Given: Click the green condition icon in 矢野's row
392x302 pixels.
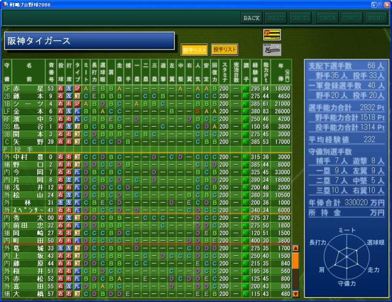Looking at the screenshot, I should click(x=246, y=142).
